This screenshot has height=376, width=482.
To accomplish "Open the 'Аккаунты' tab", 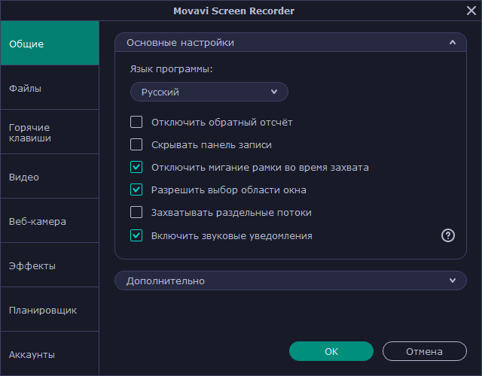I will click(x=49, y=354).
